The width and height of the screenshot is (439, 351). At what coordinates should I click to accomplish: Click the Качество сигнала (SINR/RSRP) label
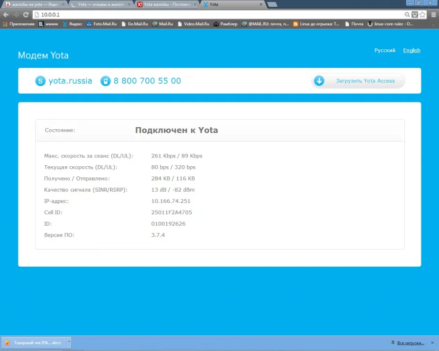click(86, 190)
